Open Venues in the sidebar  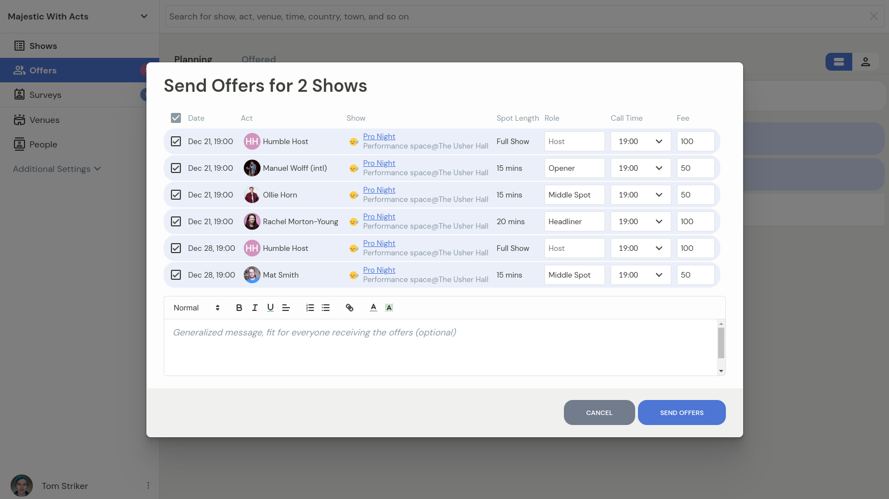point(45,120)
